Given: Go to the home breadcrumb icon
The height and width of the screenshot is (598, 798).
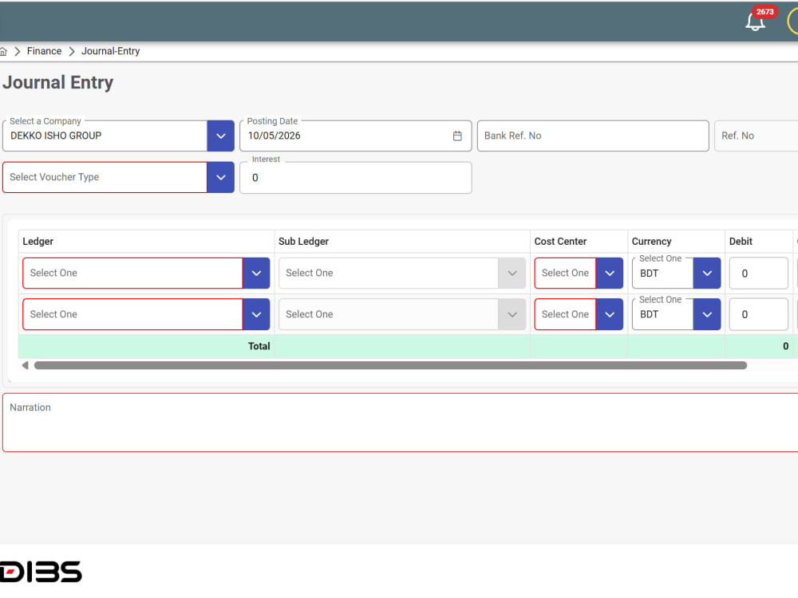Looking at the screenshot, I should (3, 51).
